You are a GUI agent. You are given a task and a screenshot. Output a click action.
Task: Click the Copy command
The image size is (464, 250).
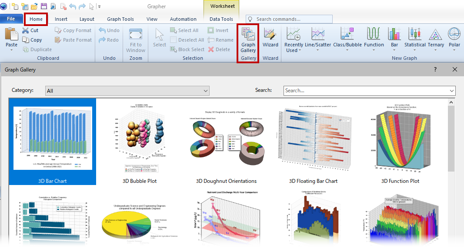coord(32,40)
